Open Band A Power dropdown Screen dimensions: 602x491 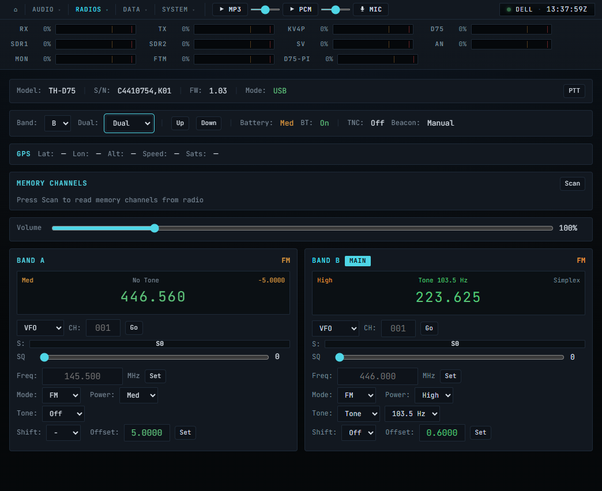(x=138, y=395)
